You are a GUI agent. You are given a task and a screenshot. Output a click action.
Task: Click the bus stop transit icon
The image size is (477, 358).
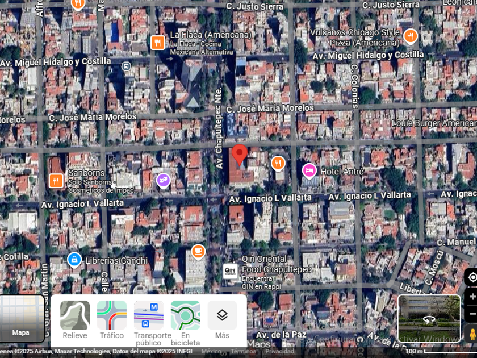coord(126,66)
